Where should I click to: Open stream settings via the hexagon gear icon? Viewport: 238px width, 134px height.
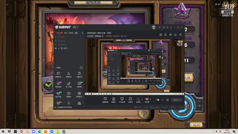pos(167,100)
